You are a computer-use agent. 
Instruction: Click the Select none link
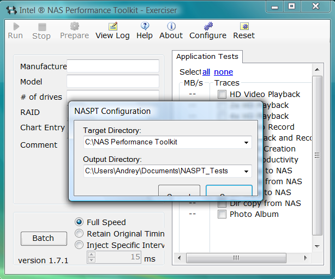point(223,72)
